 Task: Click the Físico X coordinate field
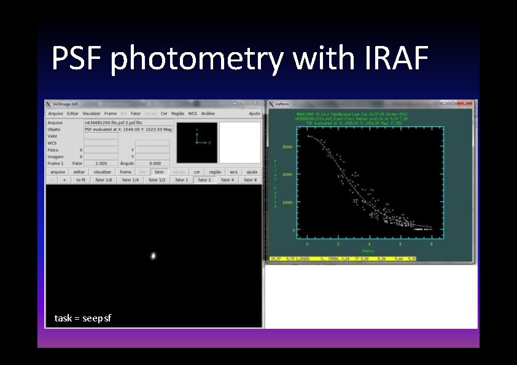101,150
